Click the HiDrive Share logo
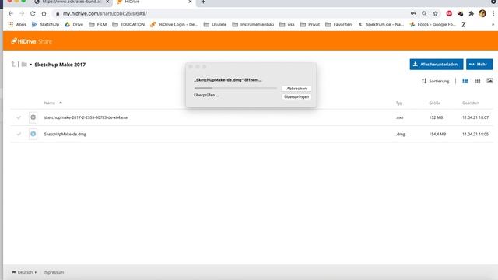The height and width of the screenshot is (280, 498). point(31,41)
